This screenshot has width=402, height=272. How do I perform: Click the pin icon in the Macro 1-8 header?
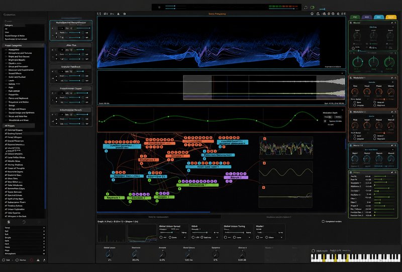[392, 146]
